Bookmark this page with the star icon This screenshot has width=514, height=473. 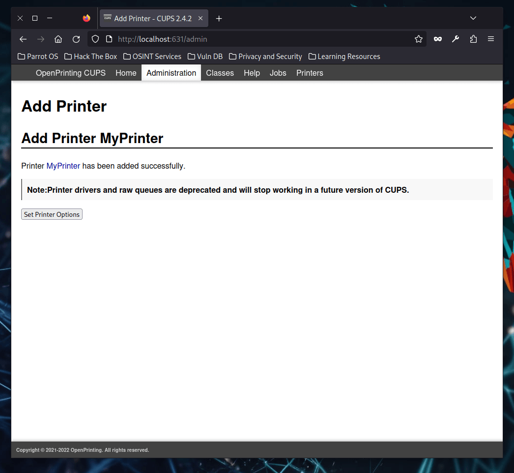tap(418, 39)
